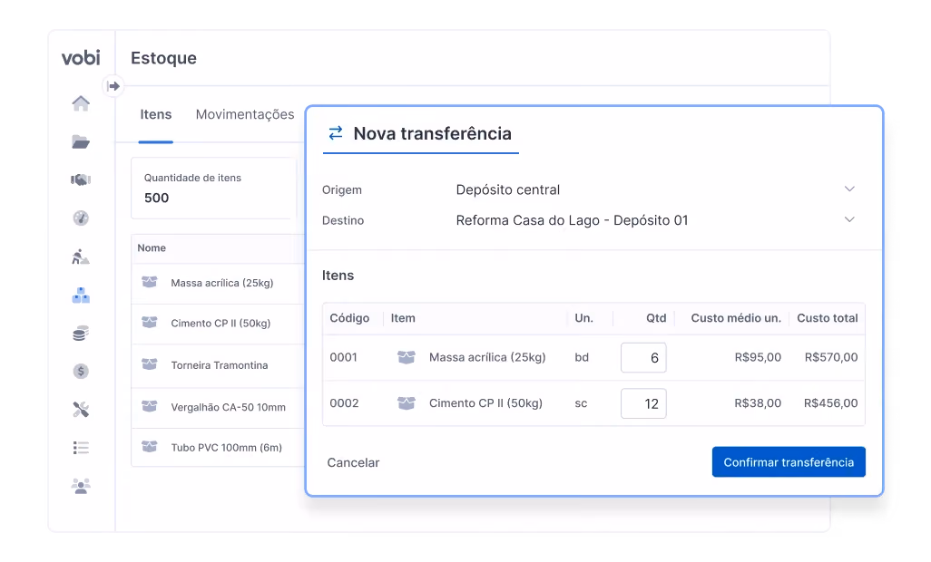Open the list icon in sidebar
Screen dimensions: 931x562
[81, 448]
